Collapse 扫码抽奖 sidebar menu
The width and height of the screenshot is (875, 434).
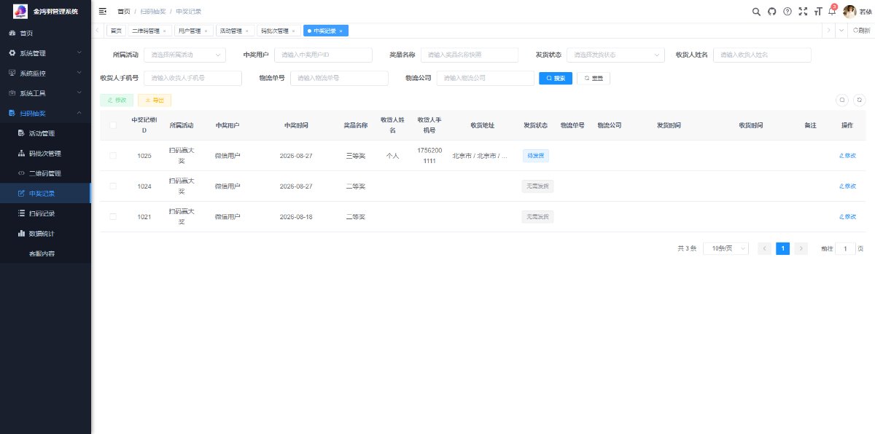tap(45, 113)
